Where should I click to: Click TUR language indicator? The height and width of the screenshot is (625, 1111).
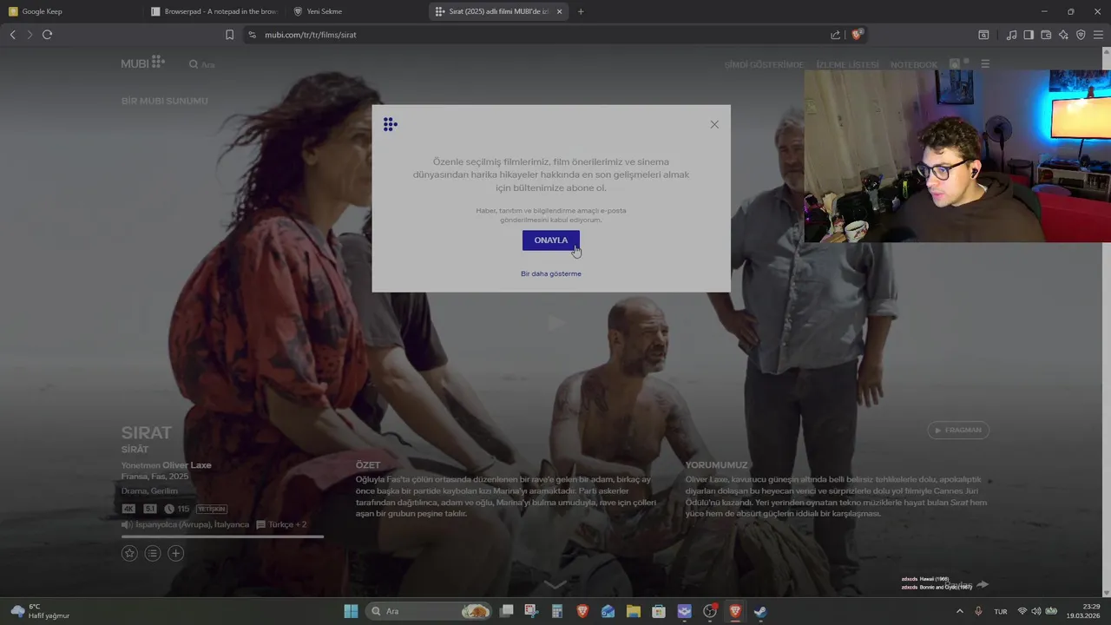[x=1001, y=611]
